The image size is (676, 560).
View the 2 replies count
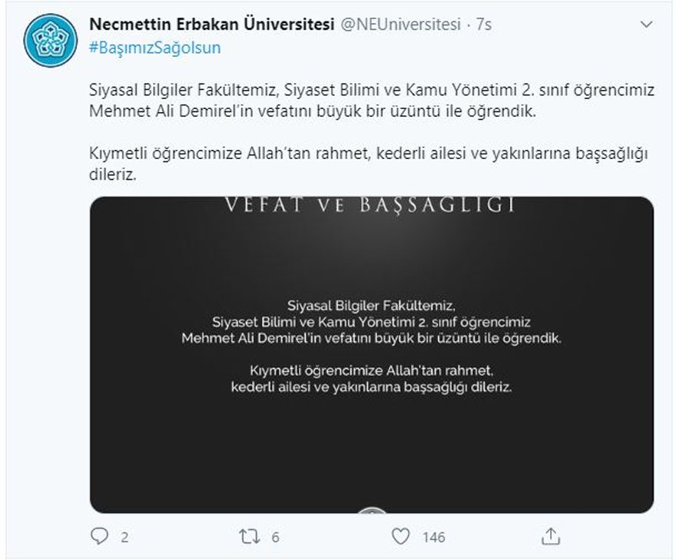coord(124,537)
